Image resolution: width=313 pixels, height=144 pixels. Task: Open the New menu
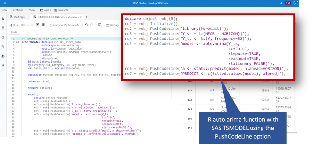point(4,10)
